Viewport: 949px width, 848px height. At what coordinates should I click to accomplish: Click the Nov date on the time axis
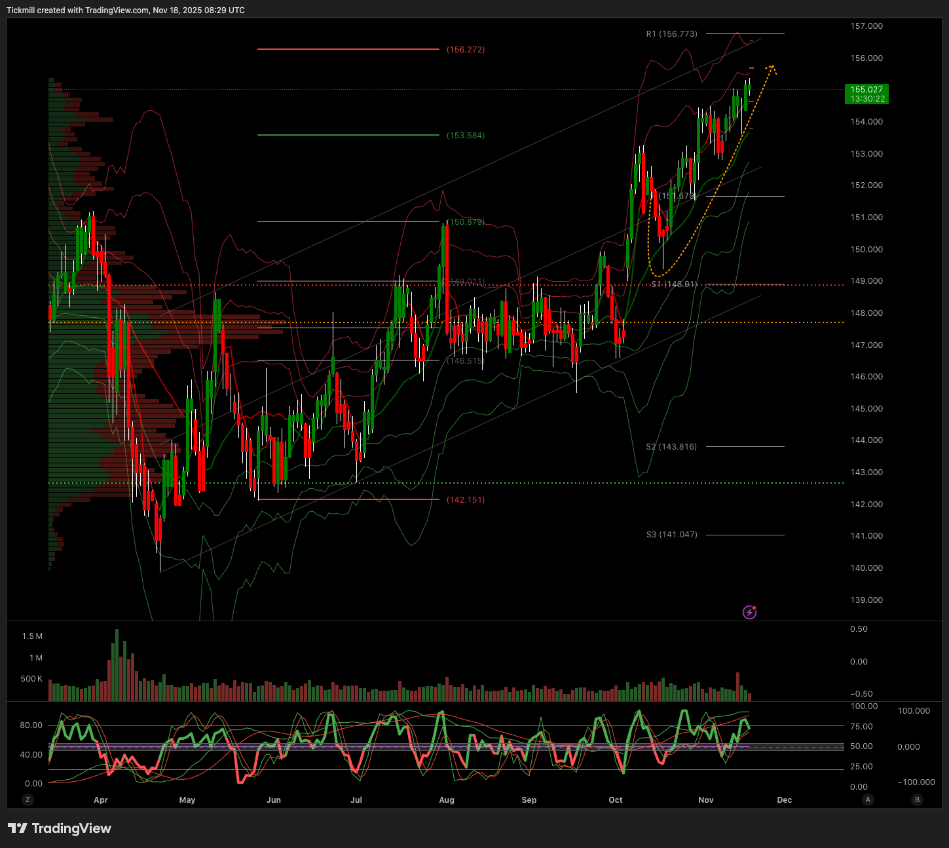pos(706,800)
